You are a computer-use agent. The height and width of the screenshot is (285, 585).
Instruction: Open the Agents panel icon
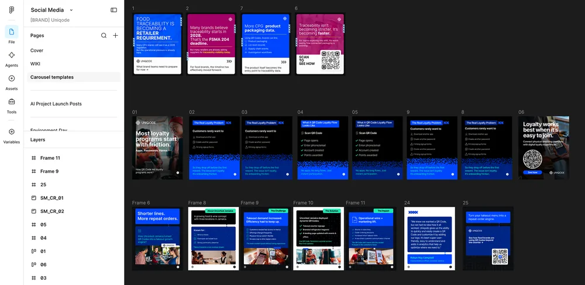(12, 55)
